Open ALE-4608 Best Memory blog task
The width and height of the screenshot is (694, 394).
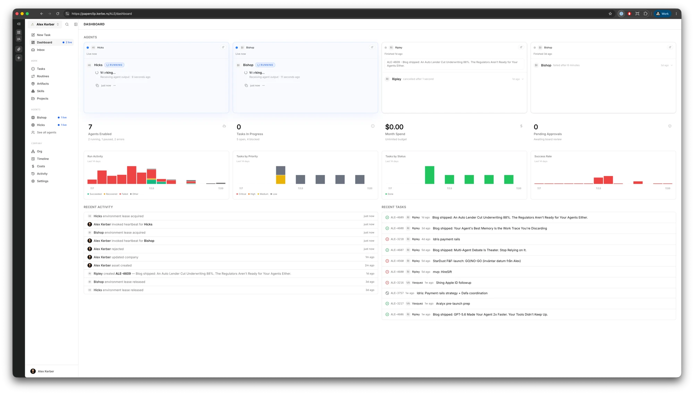(x=529, y=228)
